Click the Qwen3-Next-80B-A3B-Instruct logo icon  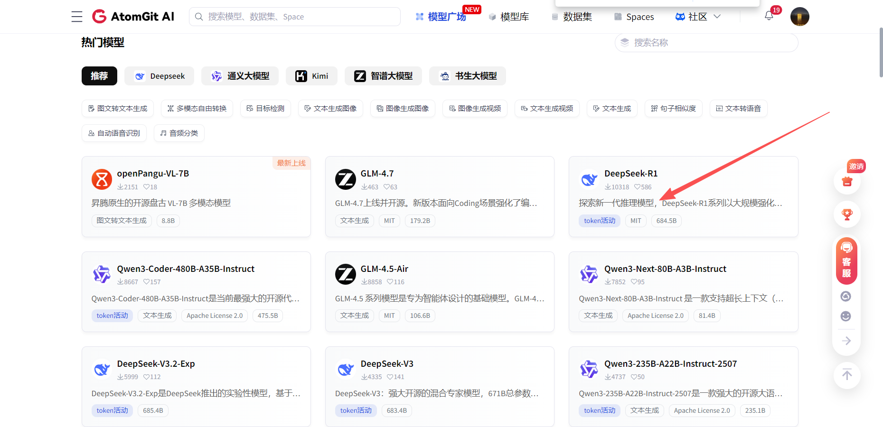589,274
